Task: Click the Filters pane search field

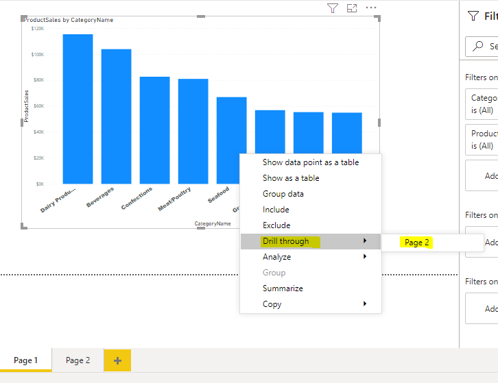Action: click(482, 47)
